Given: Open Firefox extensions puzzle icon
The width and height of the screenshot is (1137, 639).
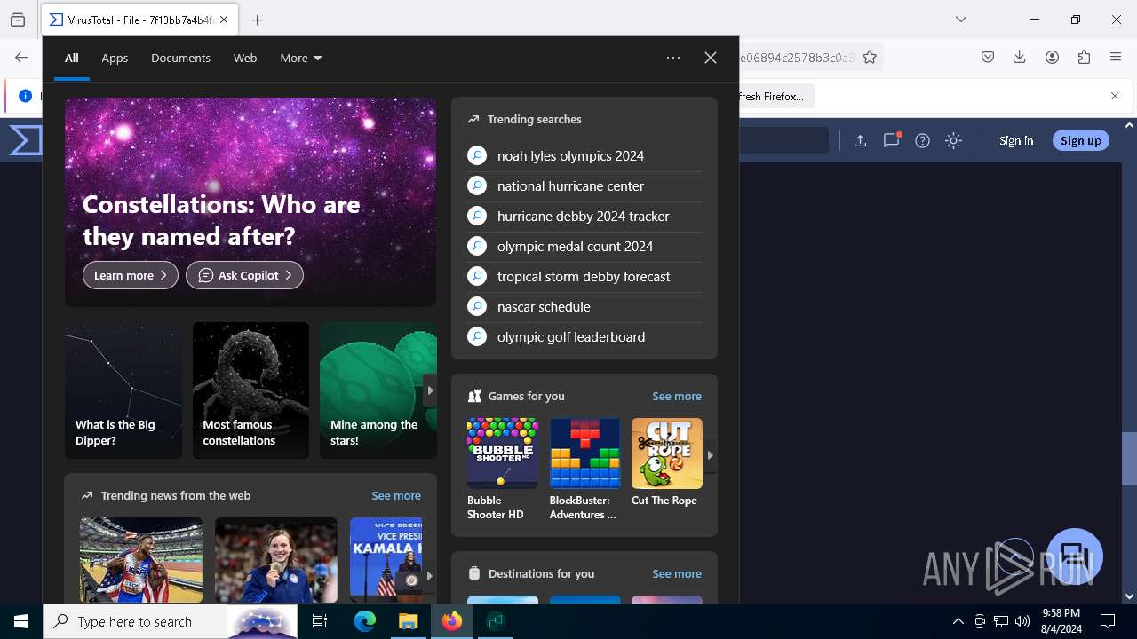Looking at the screenshot, I should click(1084, 57).
